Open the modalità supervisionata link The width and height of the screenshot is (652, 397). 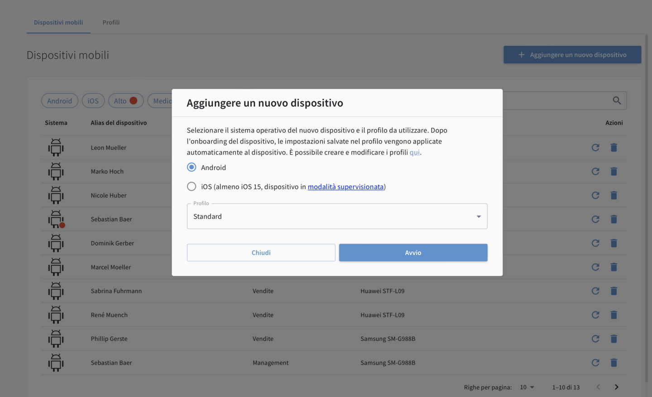[x=345, y=187]
